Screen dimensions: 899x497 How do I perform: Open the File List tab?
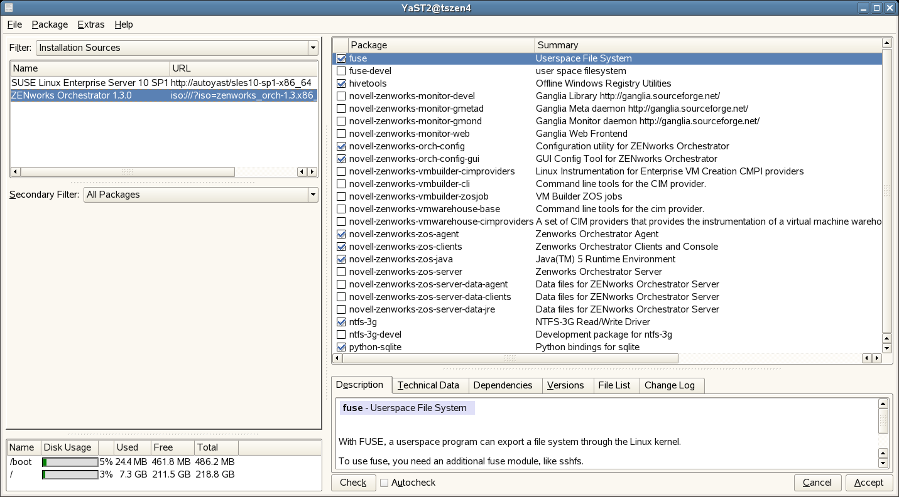(x=614, y=385)
